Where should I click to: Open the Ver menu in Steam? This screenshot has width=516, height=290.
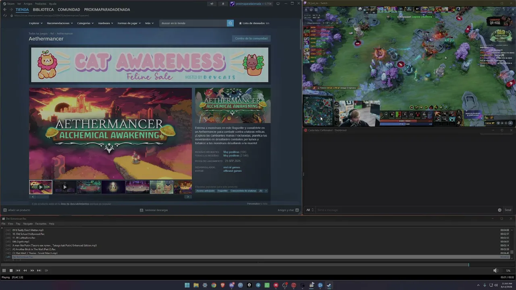[19, 4]
